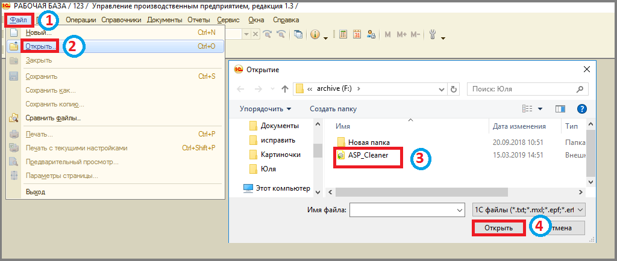Click the compare files icon in the File menu
Image resolution: width=617 pixels, height=261 pixels.
coord(14,118)
